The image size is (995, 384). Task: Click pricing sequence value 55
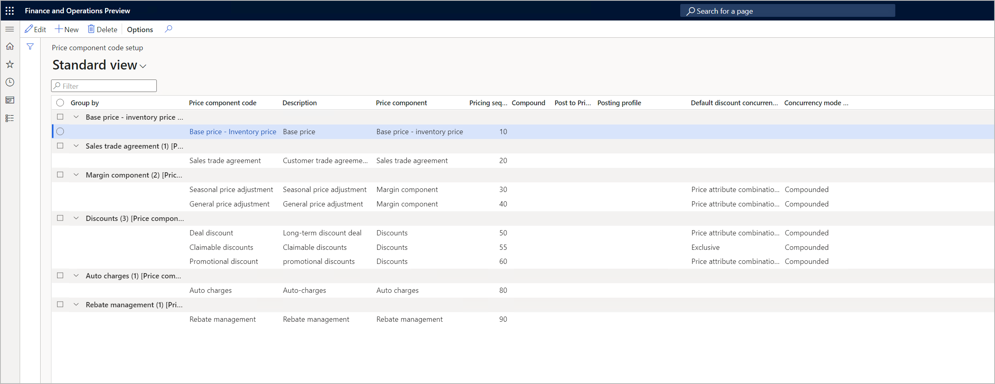pos(503,247)
